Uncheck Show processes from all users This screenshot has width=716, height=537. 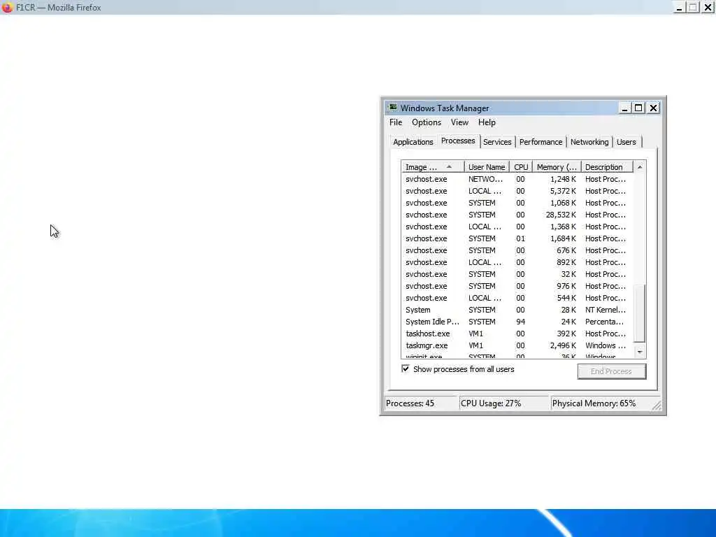pyautogui.click(x=406, y=368)
